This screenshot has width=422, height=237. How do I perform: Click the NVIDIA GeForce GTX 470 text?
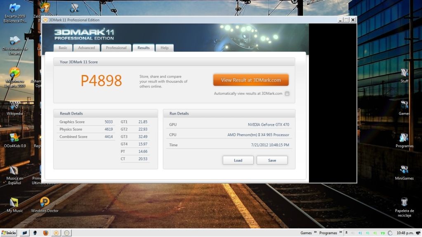point(268,124)
